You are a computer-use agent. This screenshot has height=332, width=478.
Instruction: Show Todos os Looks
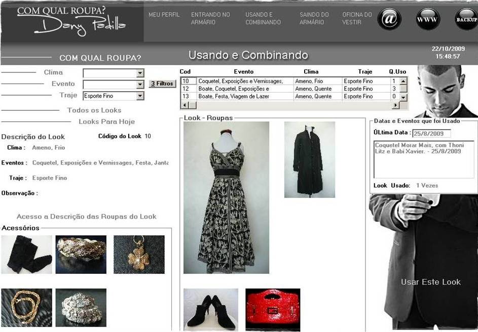94,110
